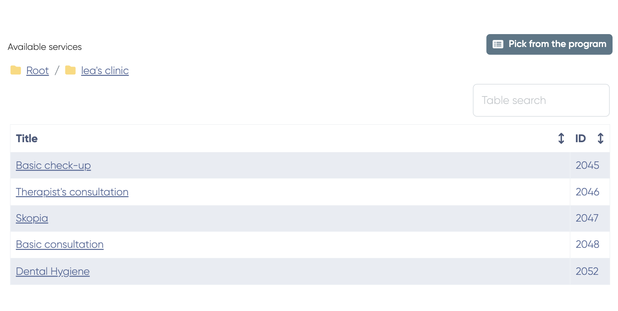Select the Skopia service link
This screenshot has height=311, width=618.
click(32, 218)
